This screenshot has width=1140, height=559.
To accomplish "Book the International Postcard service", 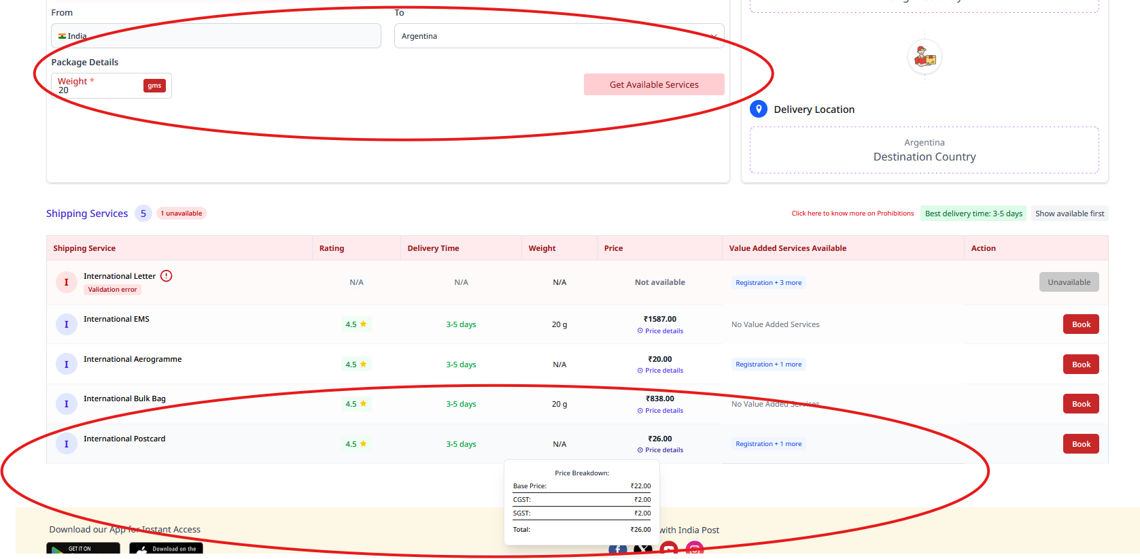I will click(1081, 444).
